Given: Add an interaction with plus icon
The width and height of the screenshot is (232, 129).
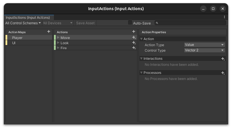Looking at the screenshot, I should 223,59.
